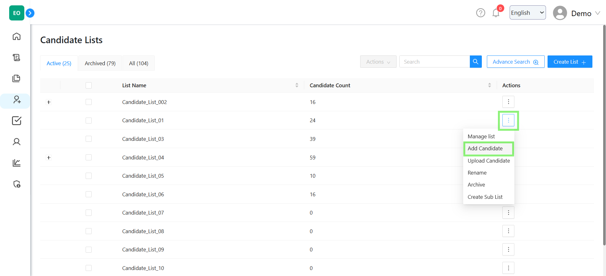Expand the Candidate_List_04 sub lists
The height and width of the screenshot is (276, 606).
pos(49,158)
